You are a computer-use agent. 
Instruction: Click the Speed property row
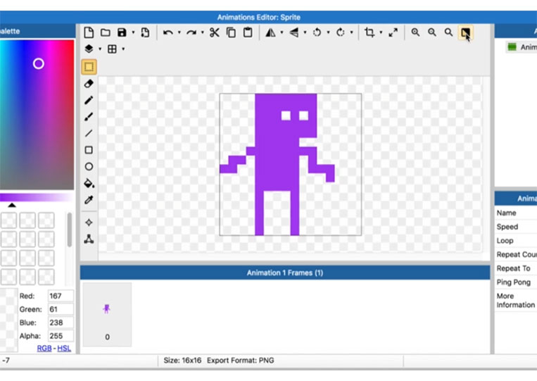pos(516,227)
